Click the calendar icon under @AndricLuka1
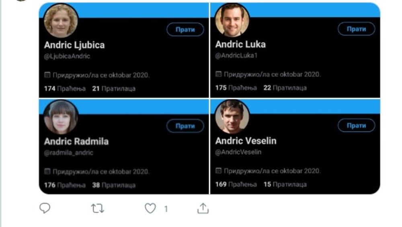Image resolution: width=402 pixels, height=227 pixels. [x=218, y=74]
